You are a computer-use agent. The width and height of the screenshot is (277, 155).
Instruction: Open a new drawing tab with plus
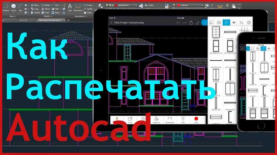point(68,20)
